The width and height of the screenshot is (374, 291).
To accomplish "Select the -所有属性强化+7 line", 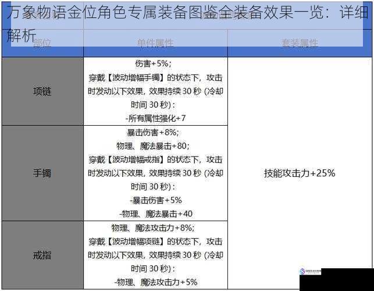I will click(155, 118).
